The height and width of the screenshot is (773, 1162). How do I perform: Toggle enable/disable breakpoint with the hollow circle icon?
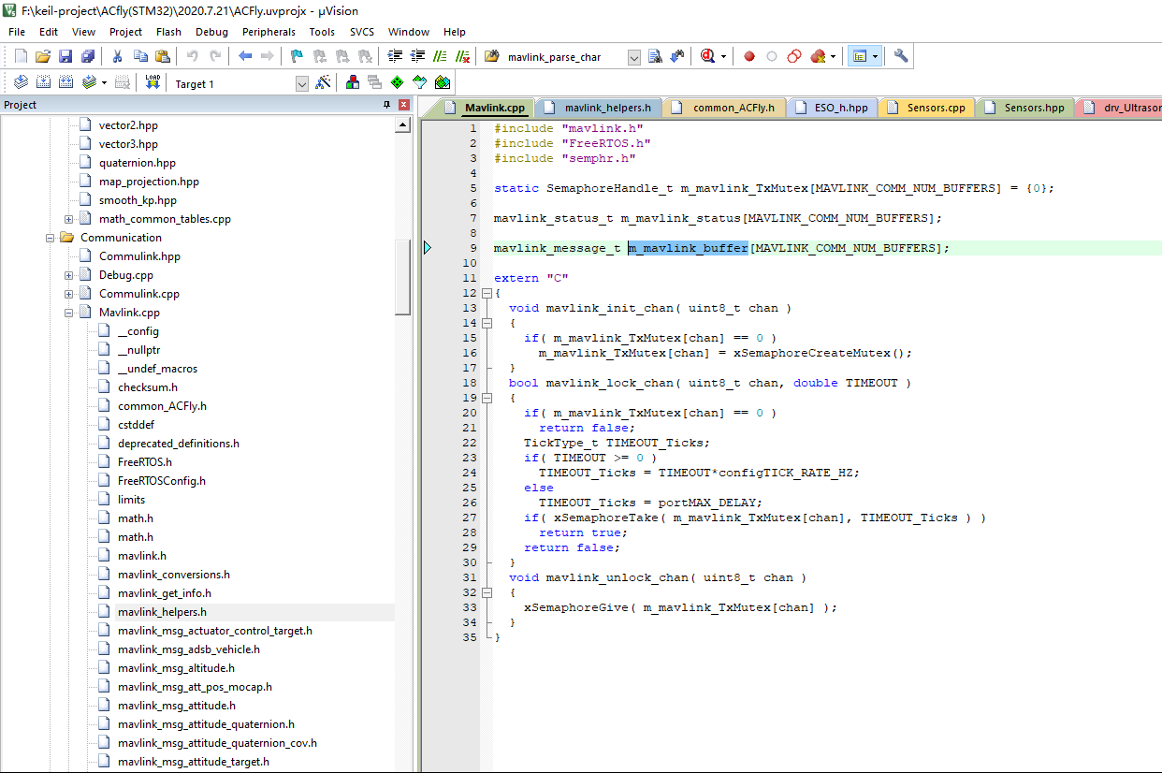click(772, 56)
